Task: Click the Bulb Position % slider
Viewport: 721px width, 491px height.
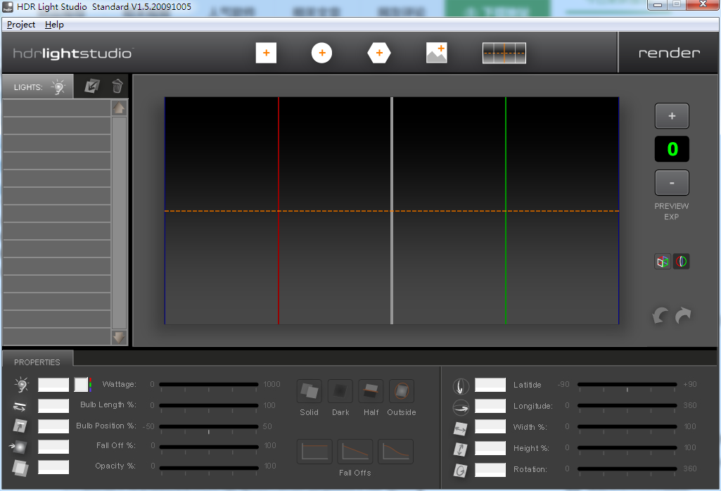Action: pyautogui.click(x=209, y=427)
